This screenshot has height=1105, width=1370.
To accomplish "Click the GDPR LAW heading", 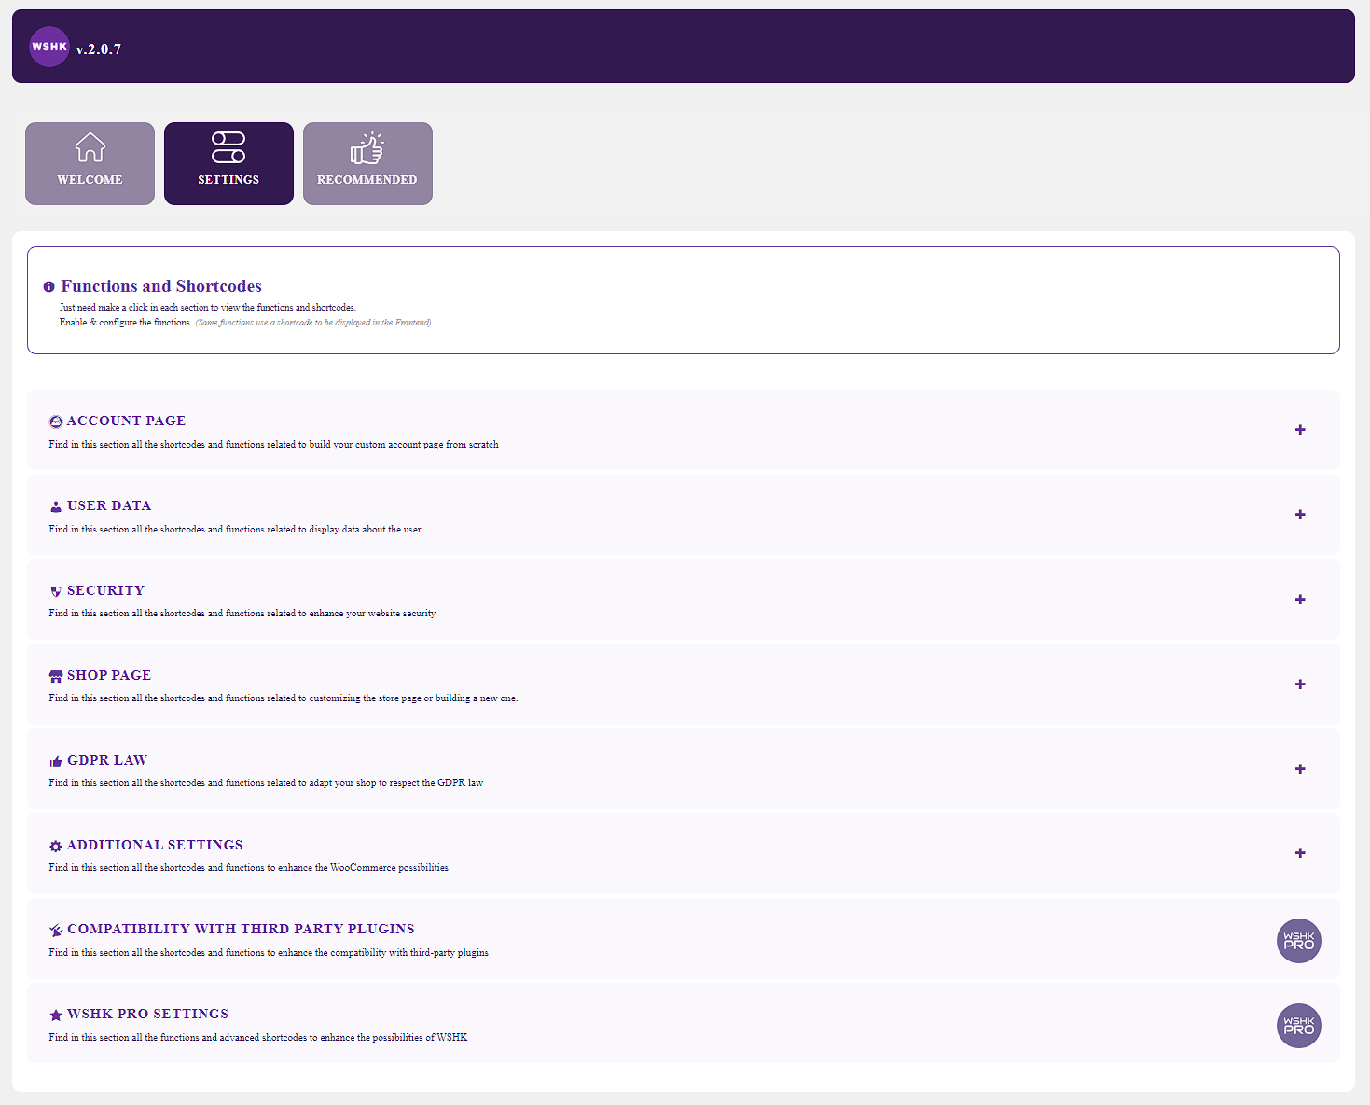I will (x=107, y=761).
